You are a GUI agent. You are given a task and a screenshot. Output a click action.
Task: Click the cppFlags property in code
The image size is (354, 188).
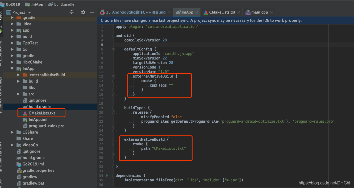(x=158, y=85)
